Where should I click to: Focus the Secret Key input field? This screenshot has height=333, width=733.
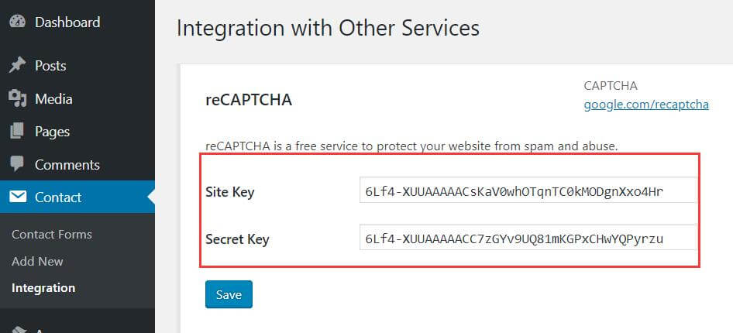click(528, 239)
